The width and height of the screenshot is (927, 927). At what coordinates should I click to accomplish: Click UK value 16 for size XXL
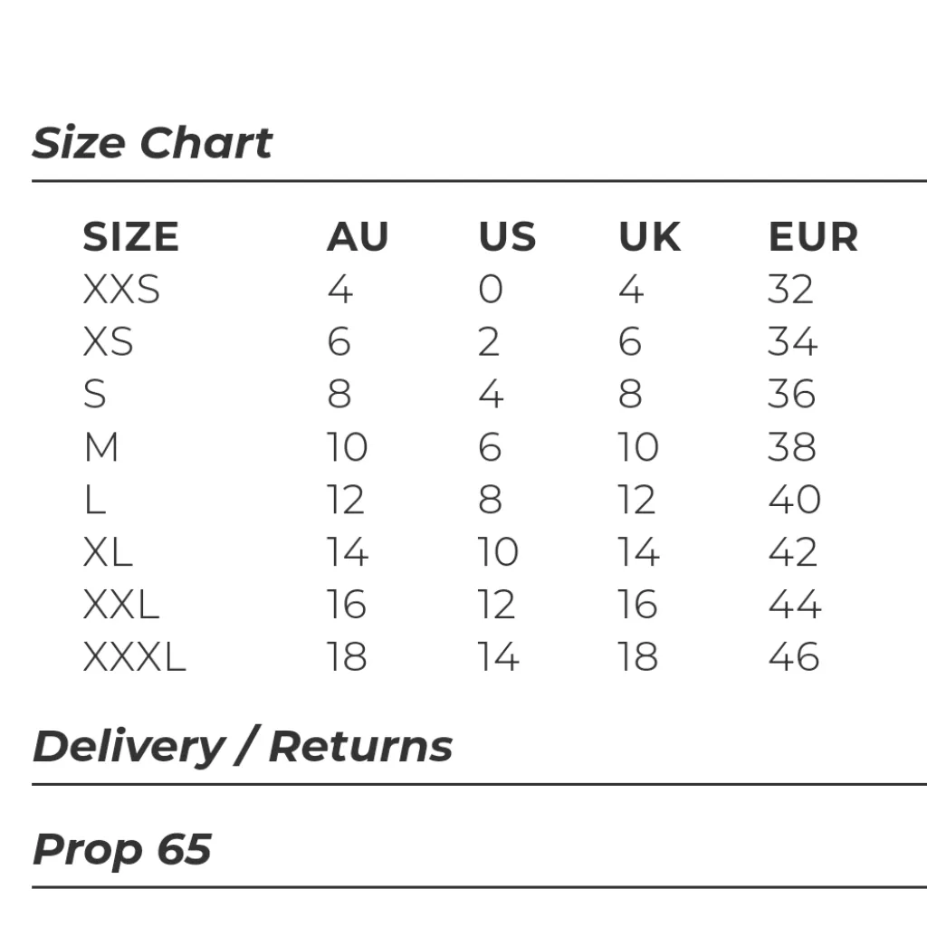637,605
